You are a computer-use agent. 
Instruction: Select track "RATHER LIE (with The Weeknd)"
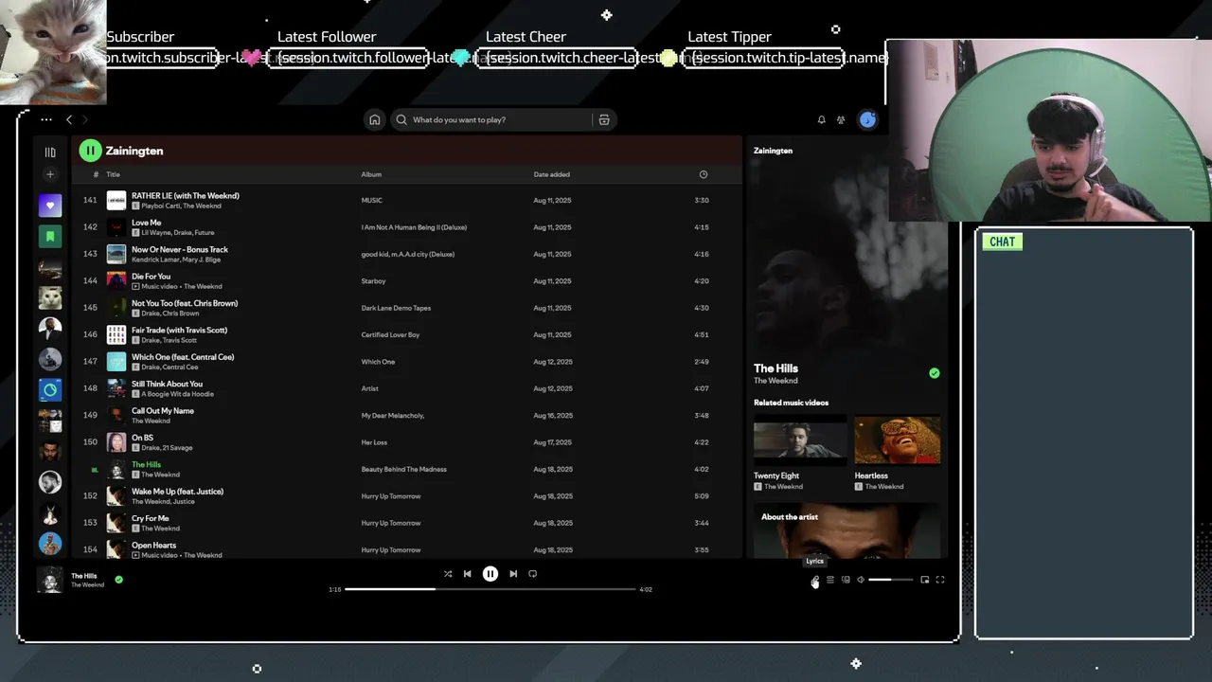click(x=186, y=195)
